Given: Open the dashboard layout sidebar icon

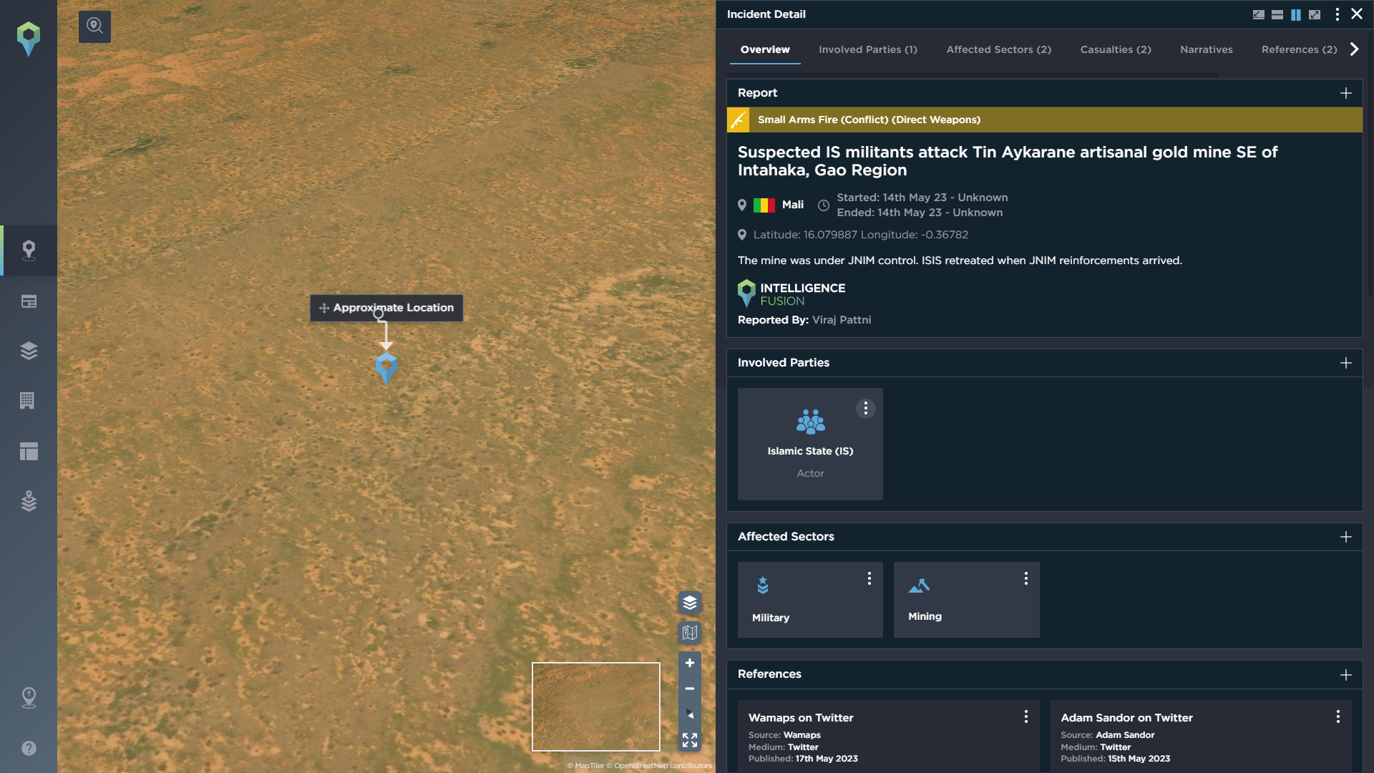Looking at the screenshot, I should (29, 452).
